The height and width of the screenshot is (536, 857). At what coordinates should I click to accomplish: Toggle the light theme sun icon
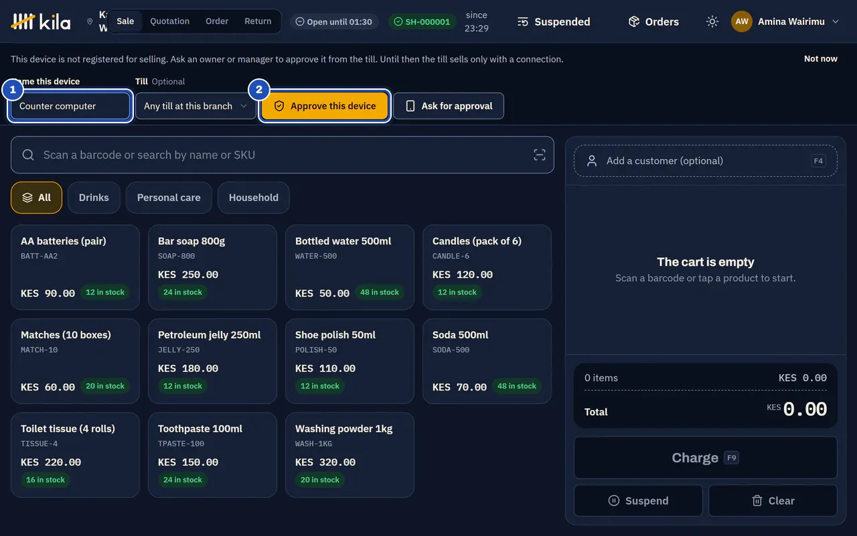pyautogui.click(x=712, y=21)
